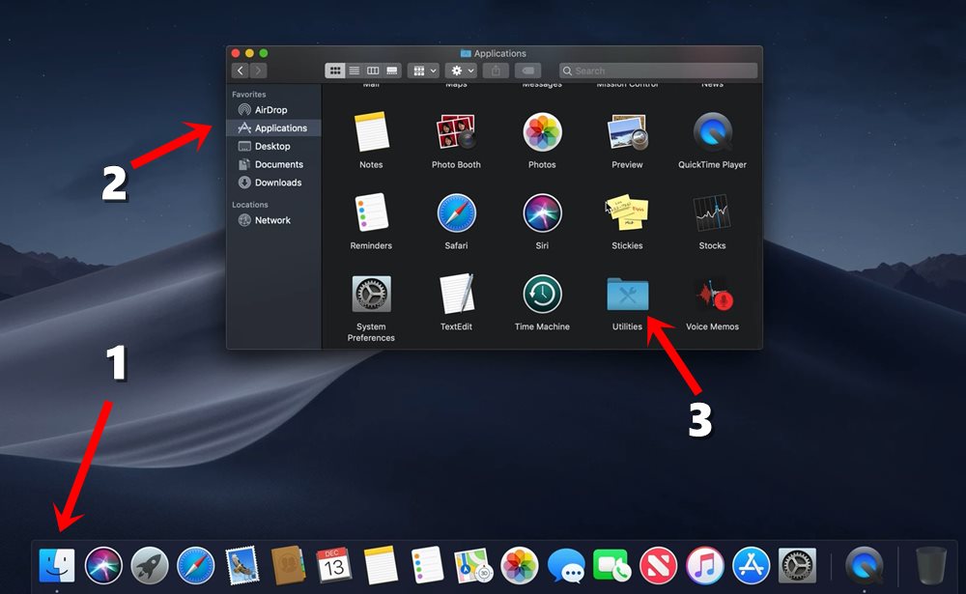Image resolution: width=966 pixels, height=594 pixels.
Task: Open the group-by arrangement dropdown
Action: coord(423,71)
